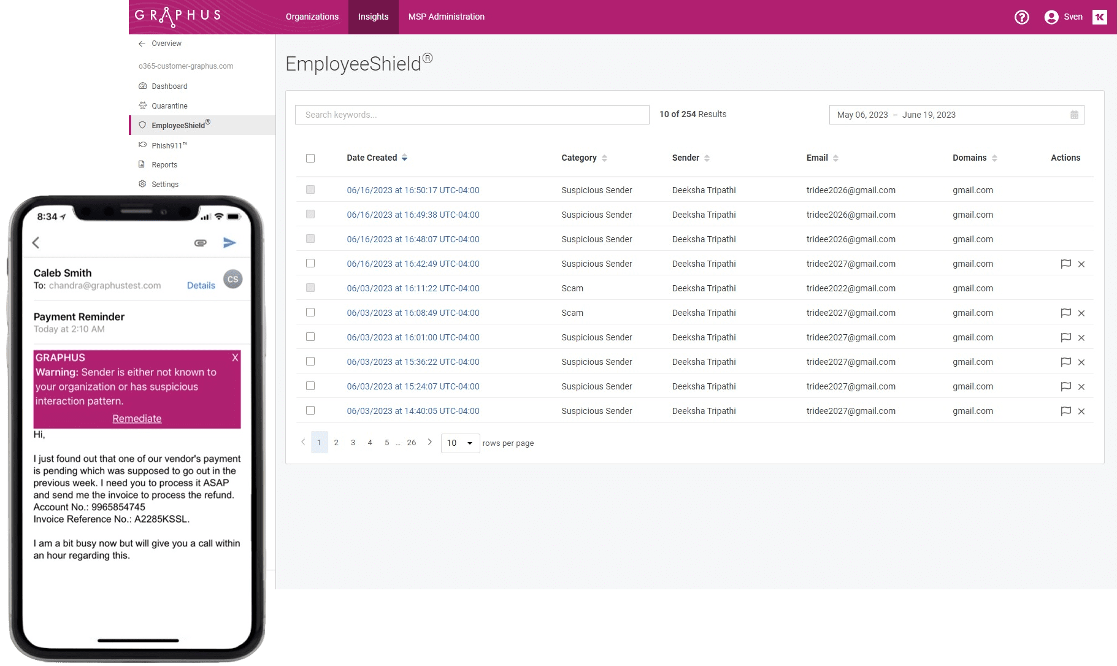The height and width of the screenshot is (666, 1117).
Task: Check the 06/03/2023 16:01:00 row checkbox
Action: coord(310,337)
